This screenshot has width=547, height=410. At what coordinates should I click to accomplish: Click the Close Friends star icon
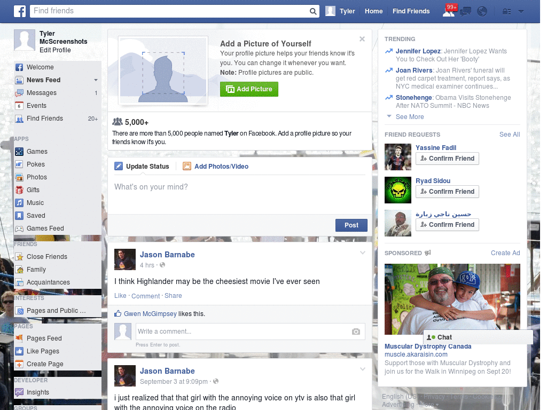[x=19, y=257]
